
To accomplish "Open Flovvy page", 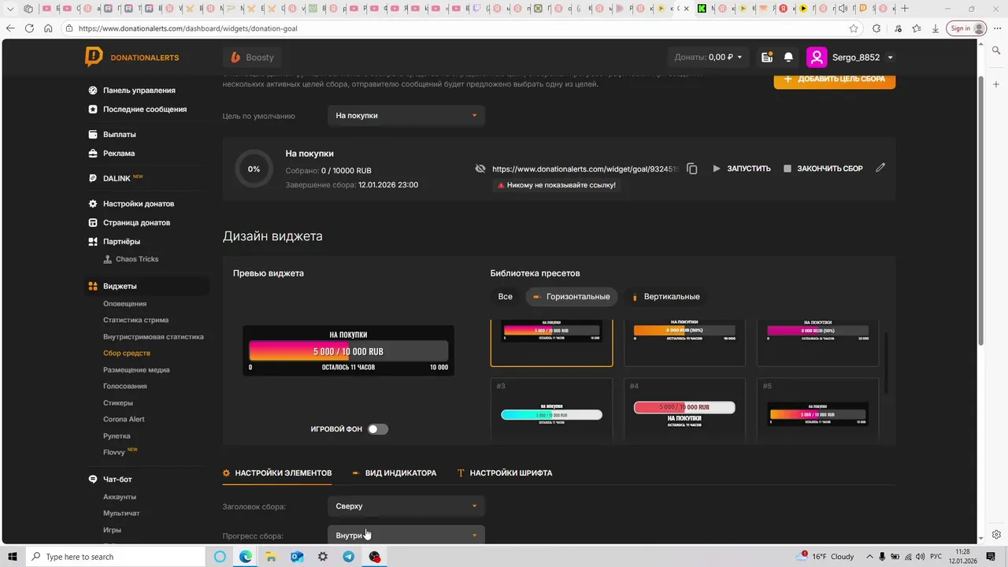I will [x=114, y=453].
